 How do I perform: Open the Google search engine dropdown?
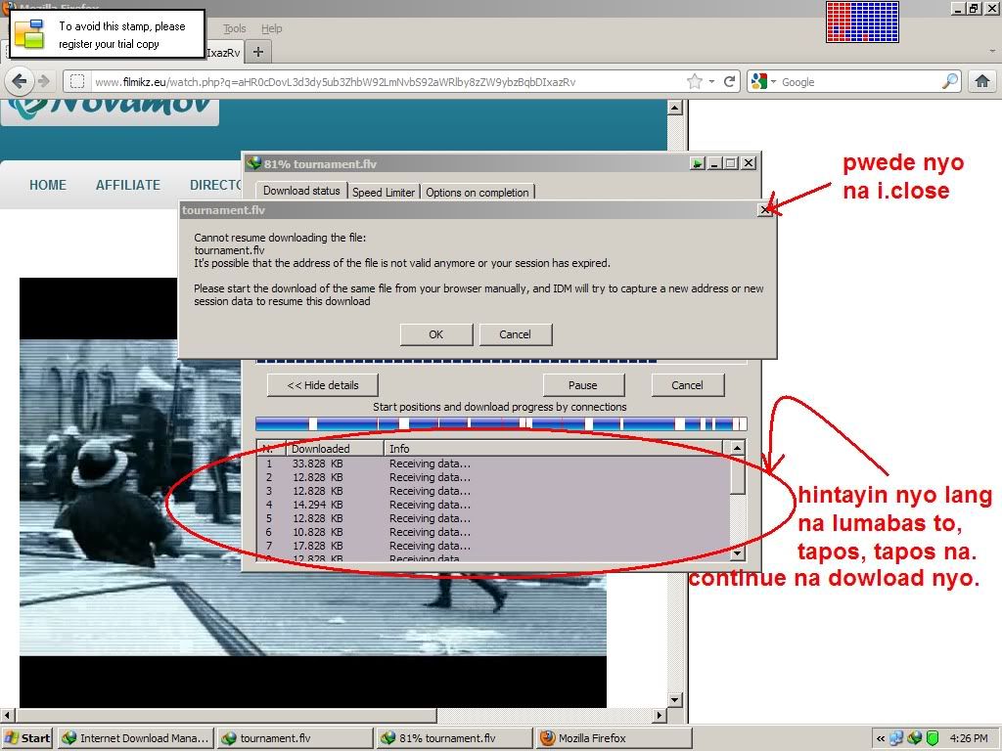click(x=762, y=82)
